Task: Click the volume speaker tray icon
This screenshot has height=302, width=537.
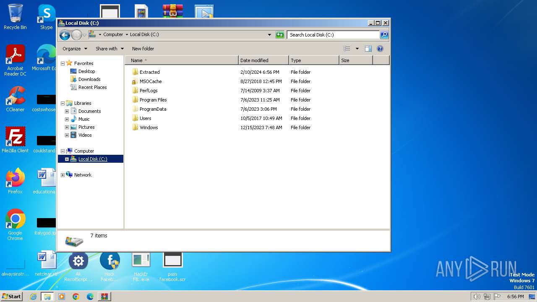Action: [x=477, y=297]
